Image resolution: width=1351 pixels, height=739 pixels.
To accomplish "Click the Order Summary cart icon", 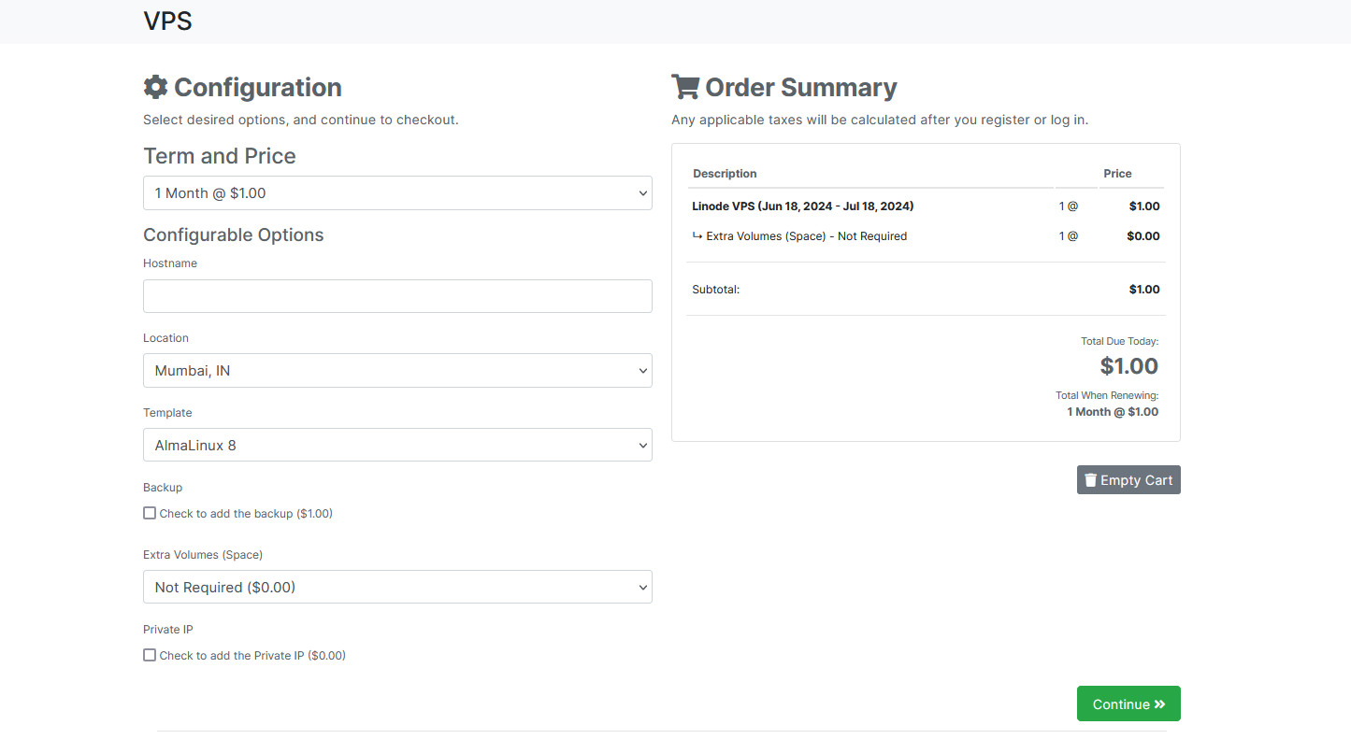I will click(x=685, y=87).
